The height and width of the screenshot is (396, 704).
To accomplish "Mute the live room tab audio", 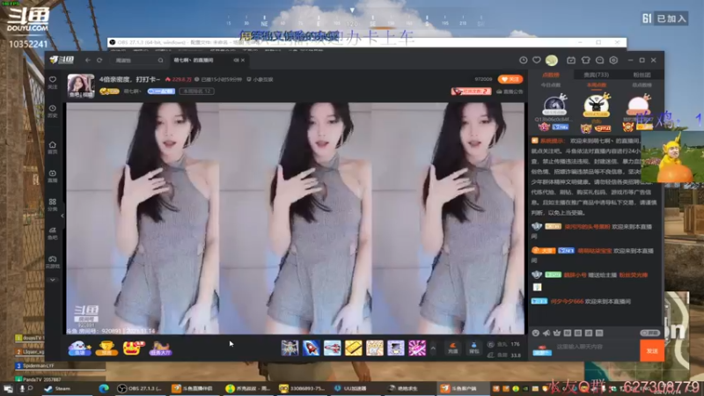I will 236,60.
